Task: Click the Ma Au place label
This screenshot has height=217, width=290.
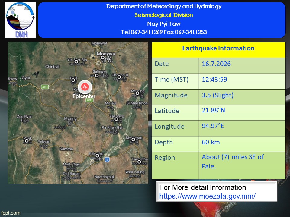Action: pos(111,103)
